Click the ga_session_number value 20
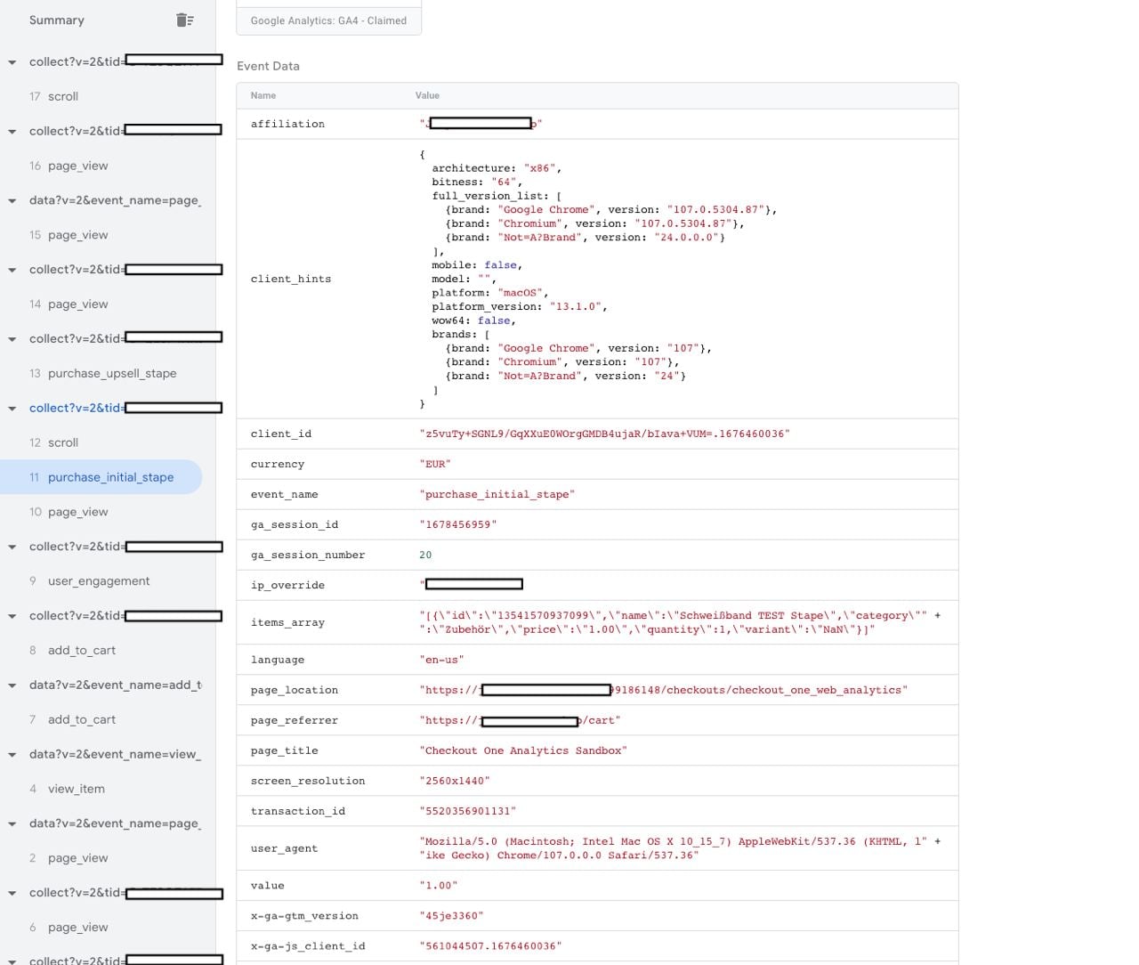Screen dimensions: 1139x965 (425, 555)
